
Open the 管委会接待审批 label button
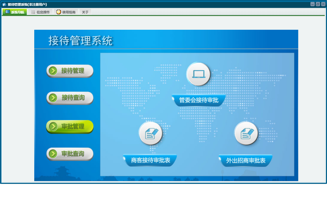click(199, 100)
